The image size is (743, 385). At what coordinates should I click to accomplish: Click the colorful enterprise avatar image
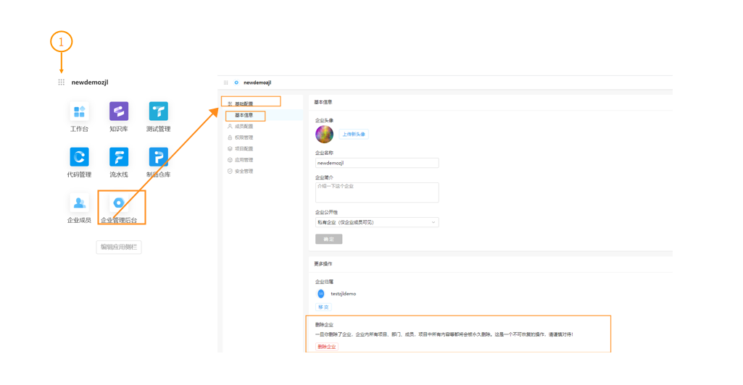click(x=324, y=135)
